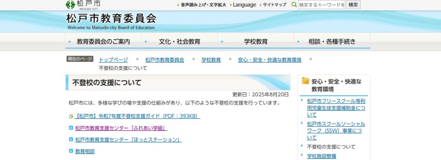
Task: Open 松戸市教育支援センター「ほっとステーション」 link
Action: click(x=128, y=139)
